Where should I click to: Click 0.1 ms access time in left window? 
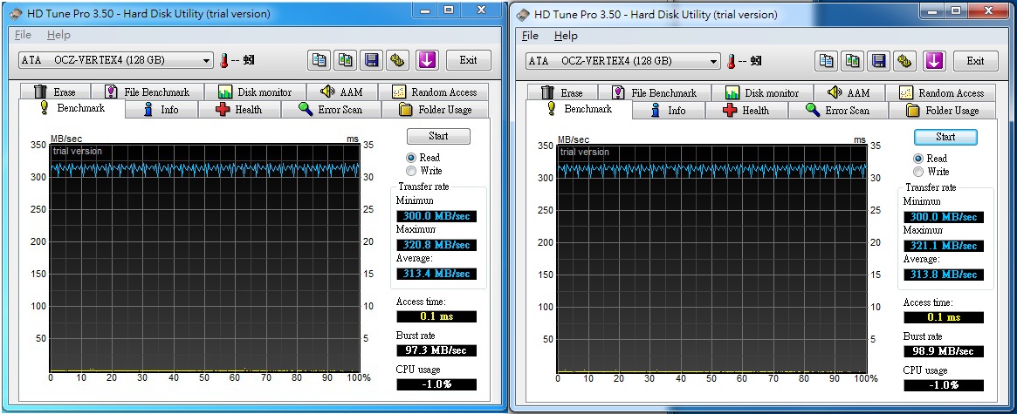click(x=436, y=316)
